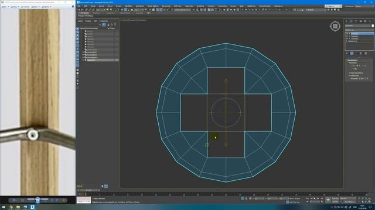
Task: Configure modifier sets button
Action: click(366, 53)
